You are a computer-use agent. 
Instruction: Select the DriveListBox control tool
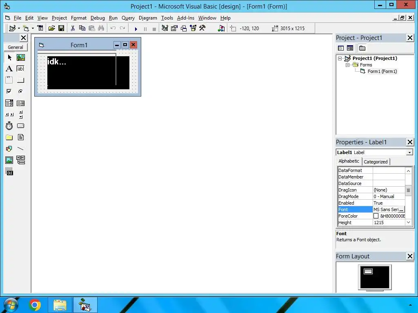click(x=21, y=126)
